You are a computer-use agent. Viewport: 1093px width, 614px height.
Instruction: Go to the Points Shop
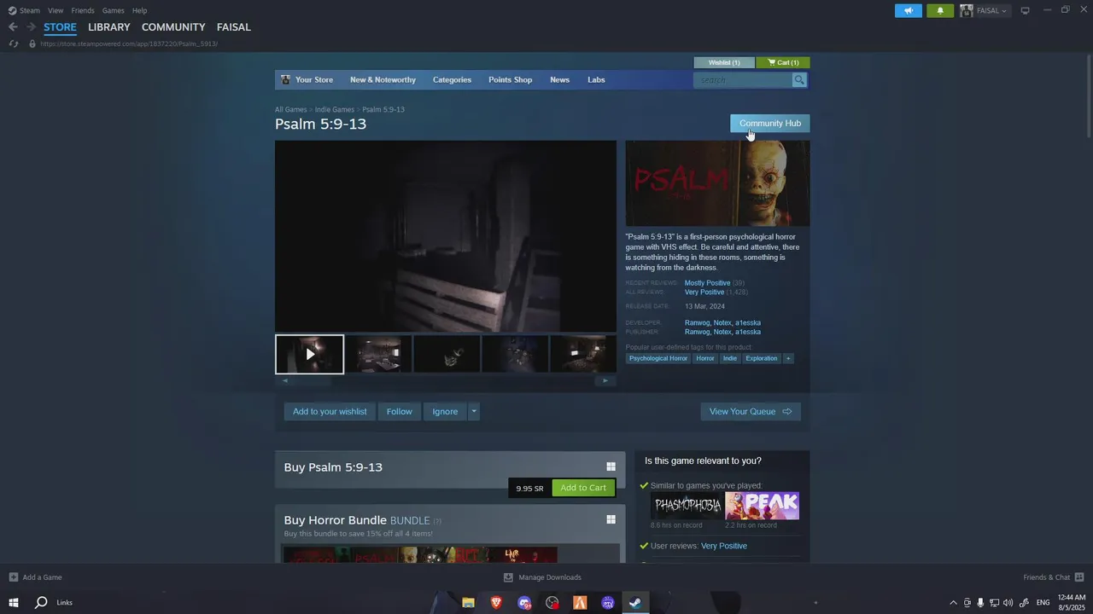coord(510,80)
